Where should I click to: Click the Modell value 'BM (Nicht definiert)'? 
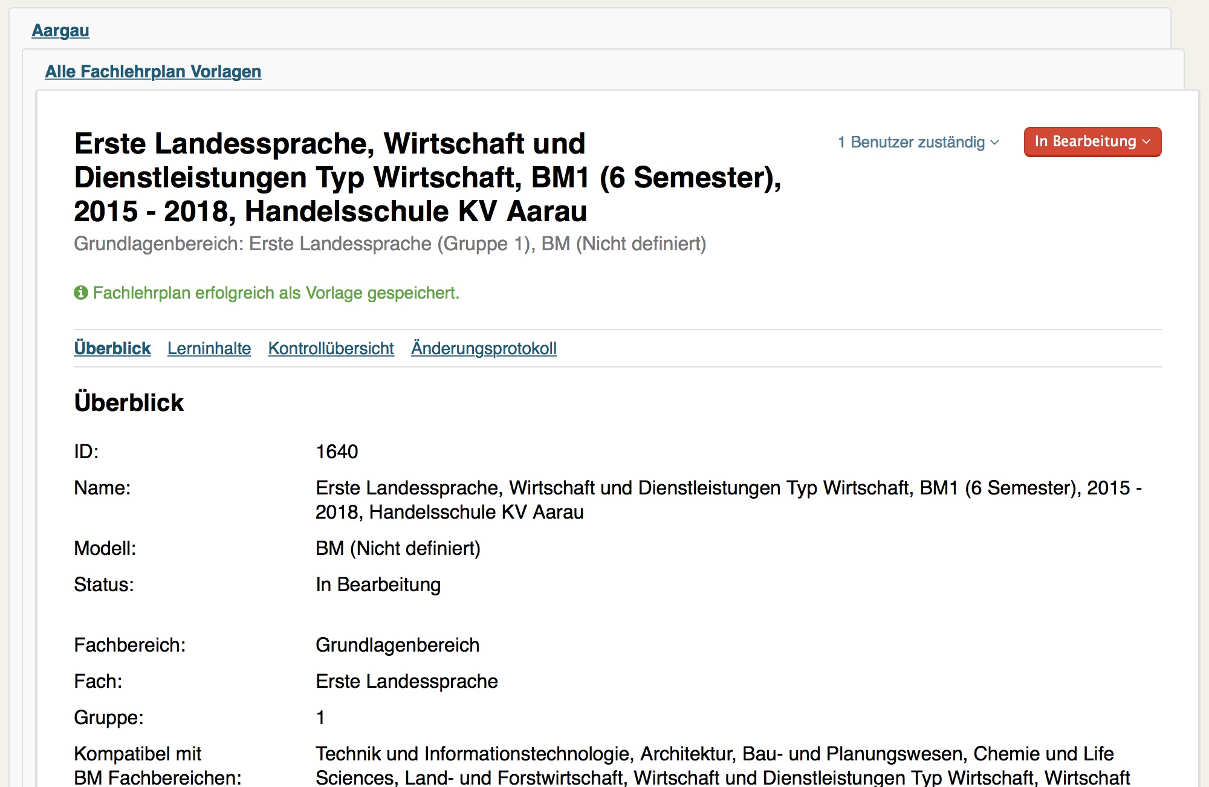[398, 548]
